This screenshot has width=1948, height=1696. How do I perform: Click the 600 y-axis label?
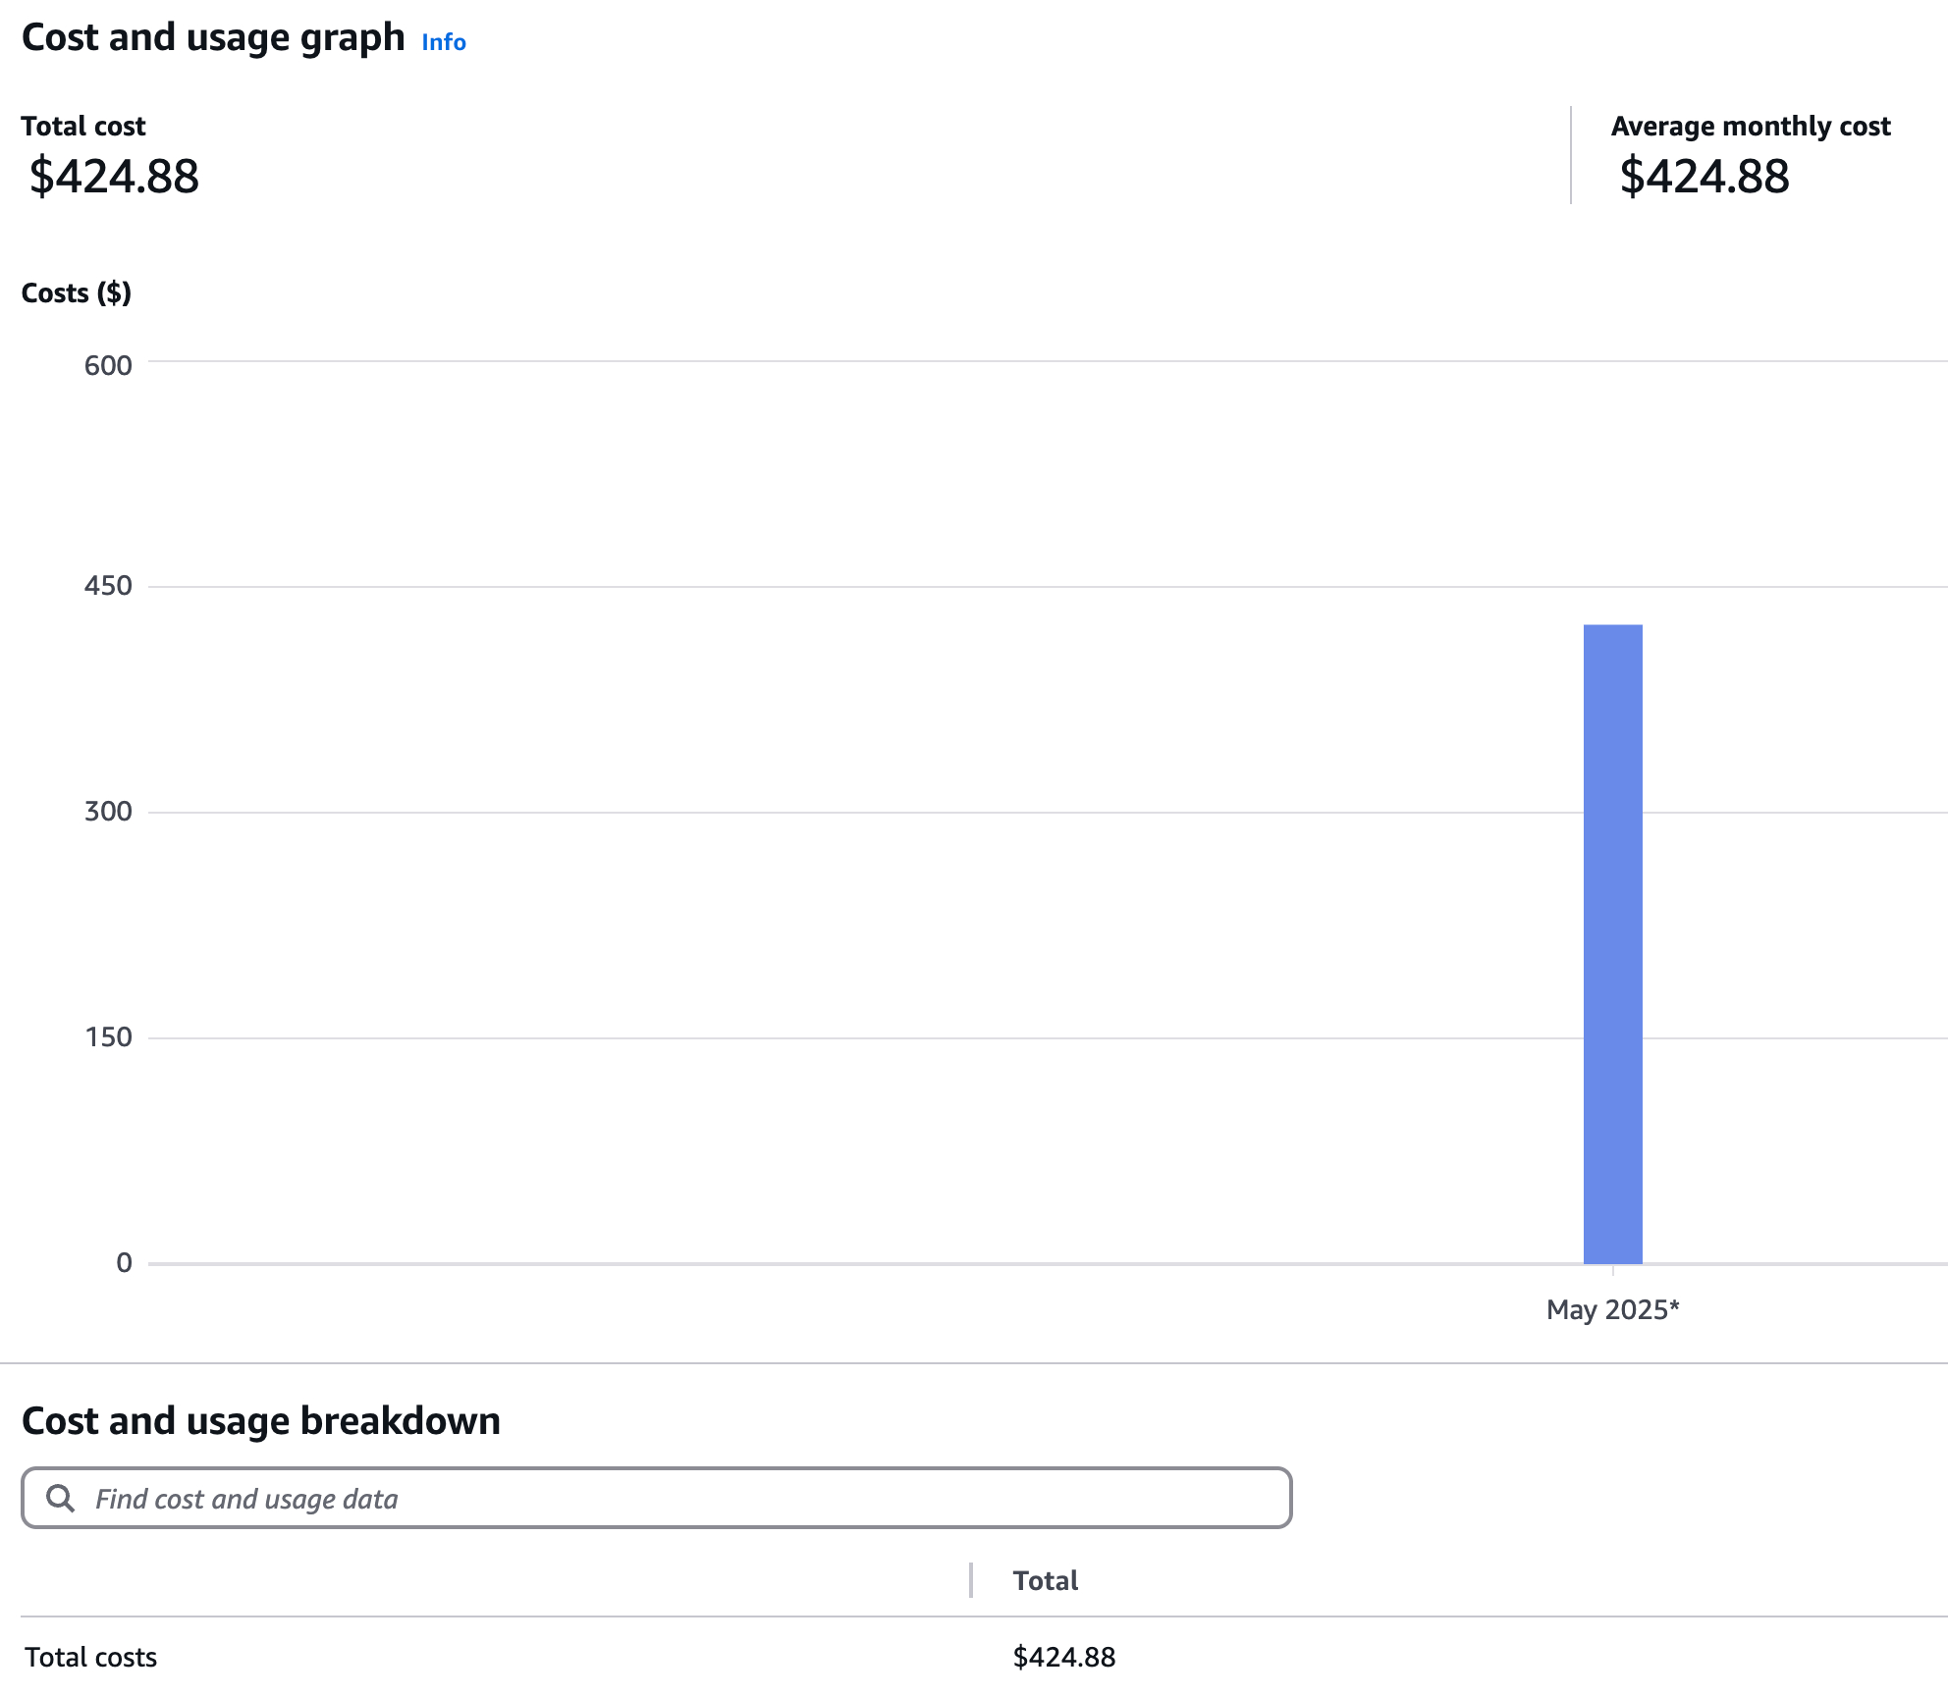108,365
